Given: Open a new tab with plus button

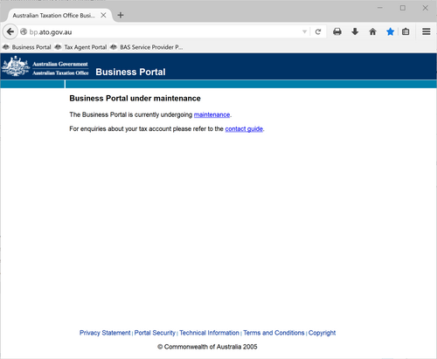Looking at the screenshot, I should point(121,15).
